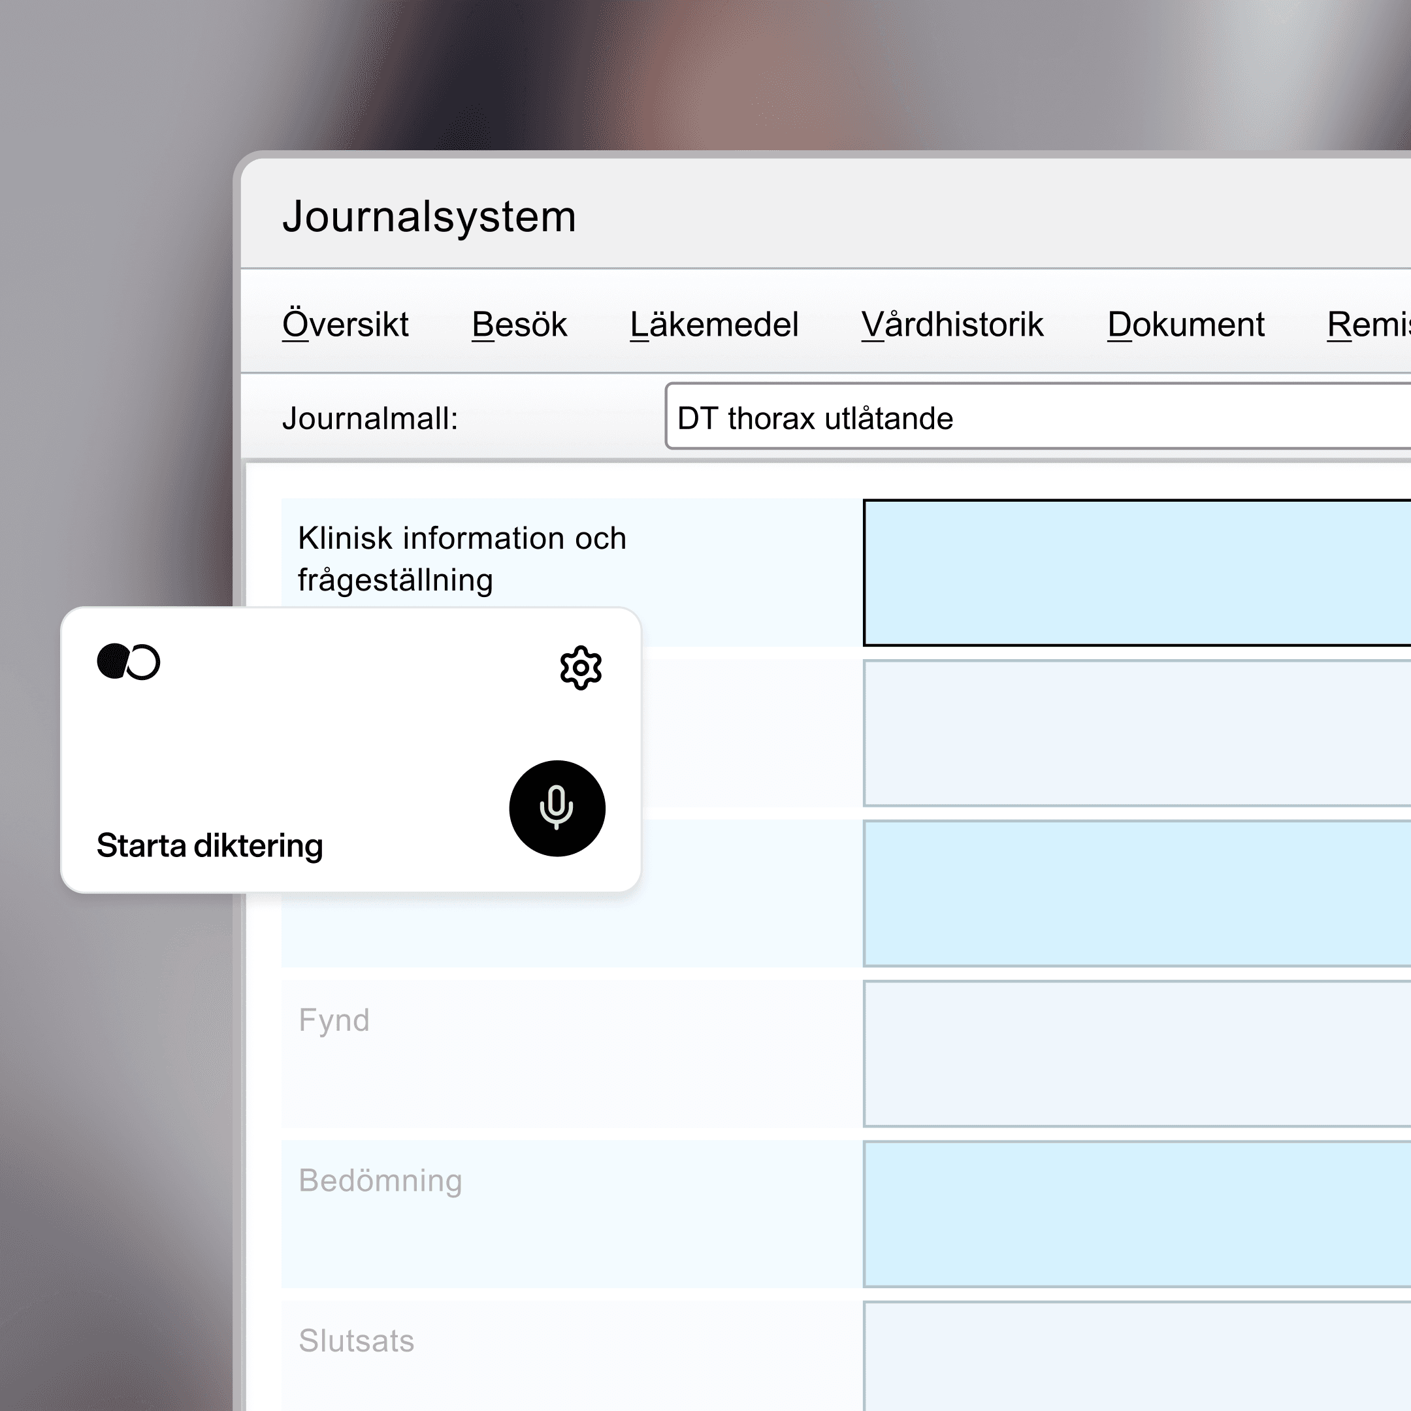Click the Fynd text field
1411x1411 pixels.
(x=1137, y=1054)
